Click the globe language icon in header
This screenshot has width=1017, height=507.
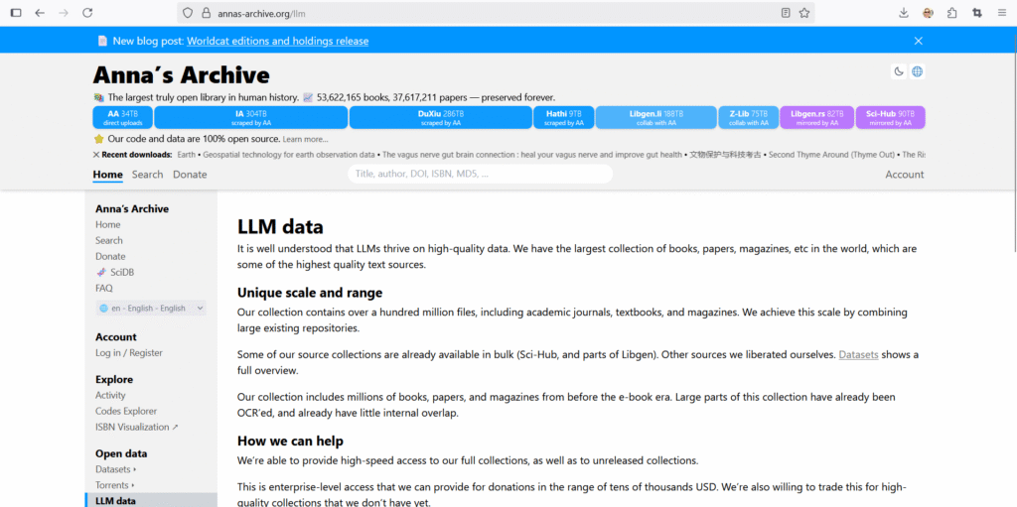pos(917,71)
